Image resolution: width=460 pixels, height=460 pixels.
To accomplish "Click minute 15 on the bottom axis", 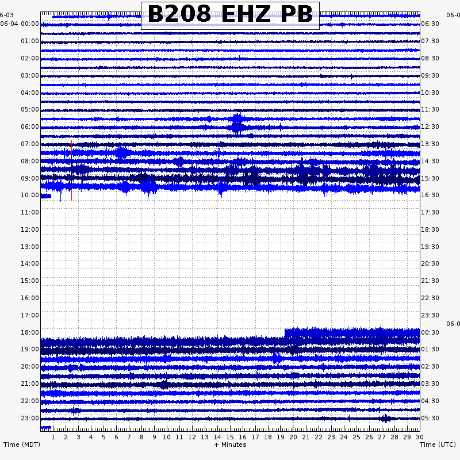I will click(230, 437).
